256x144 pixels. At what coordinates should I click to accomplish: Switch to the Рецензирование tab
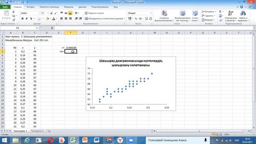coord(100,7)
